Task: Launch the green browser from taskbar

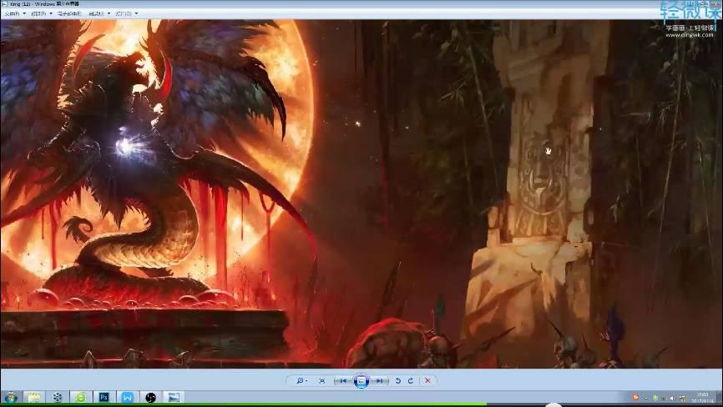Action: pyautogui.click(x=81, y=397)
